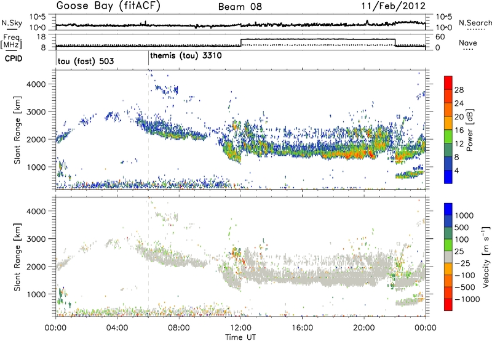Click the 'Time UT' axis label
The image size is (492, 341).
240,337
